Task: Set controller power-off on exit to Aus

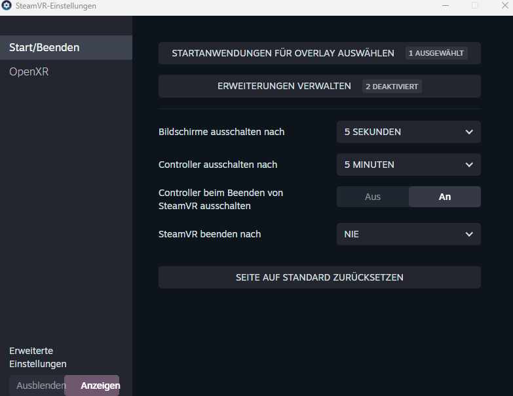Action: (x=373, y=197)
